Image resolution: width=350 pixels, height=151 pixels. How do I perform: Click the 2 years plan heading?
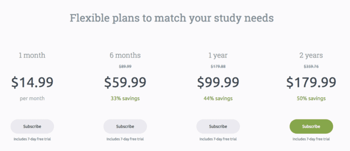[311, 55]
